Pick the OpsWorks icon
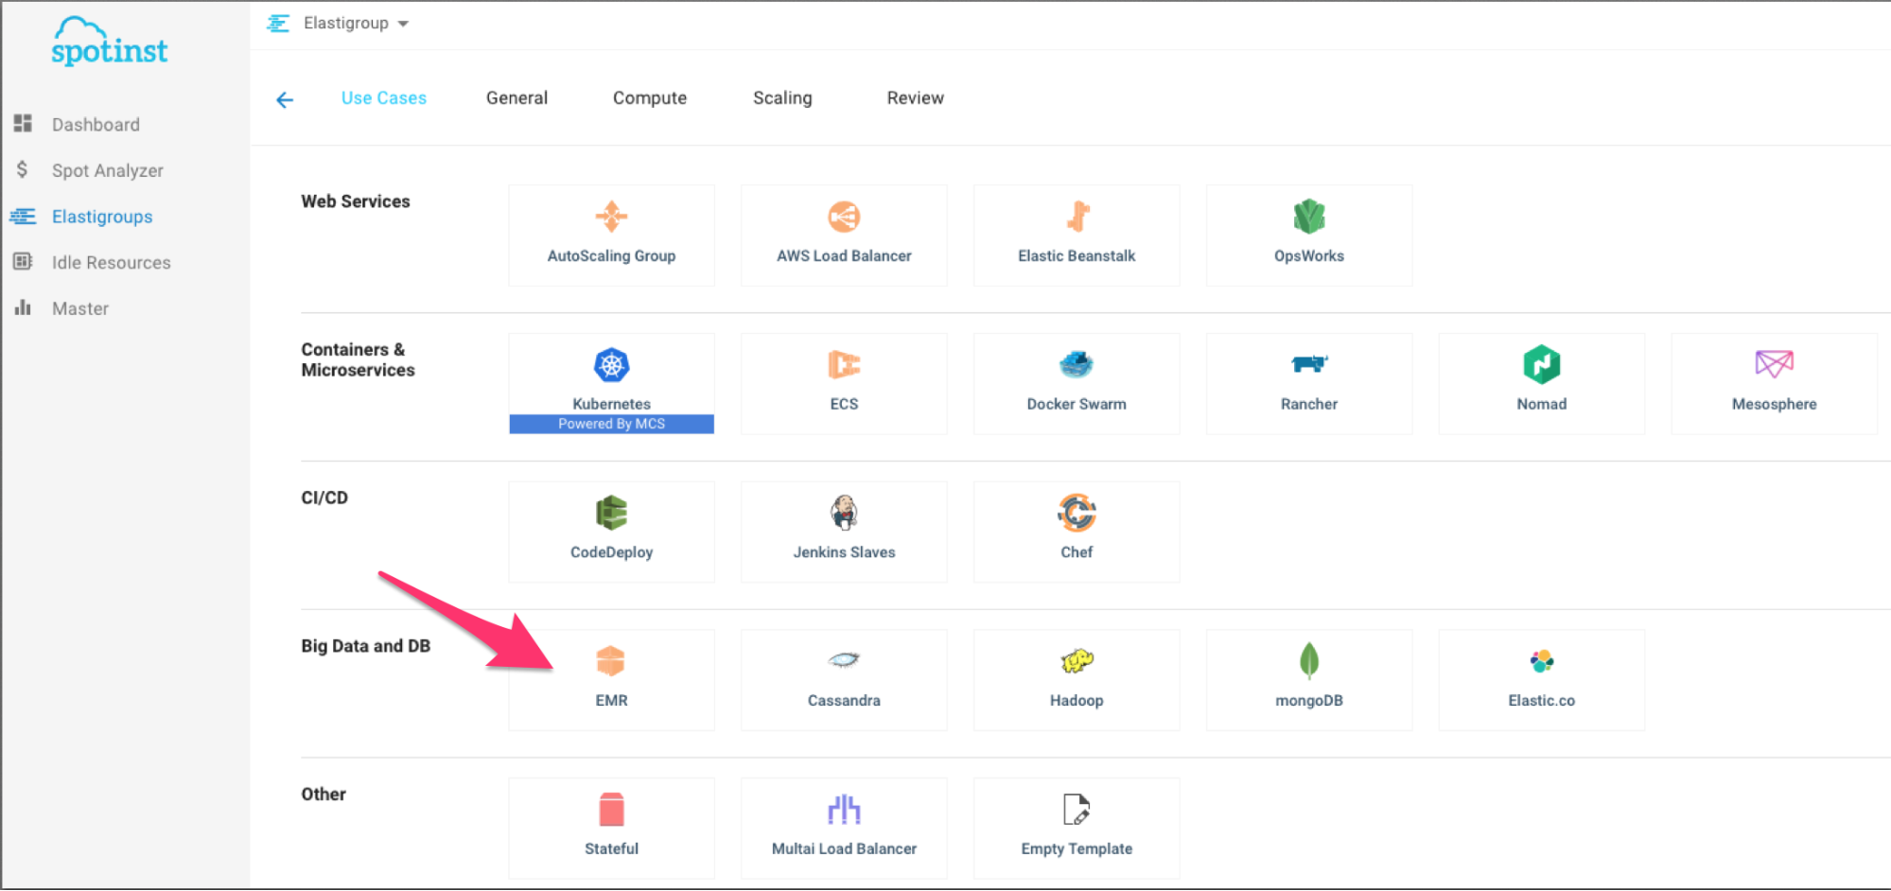Image resolution: width=1891 pixels, height=891 pixels. (1309, 217)
